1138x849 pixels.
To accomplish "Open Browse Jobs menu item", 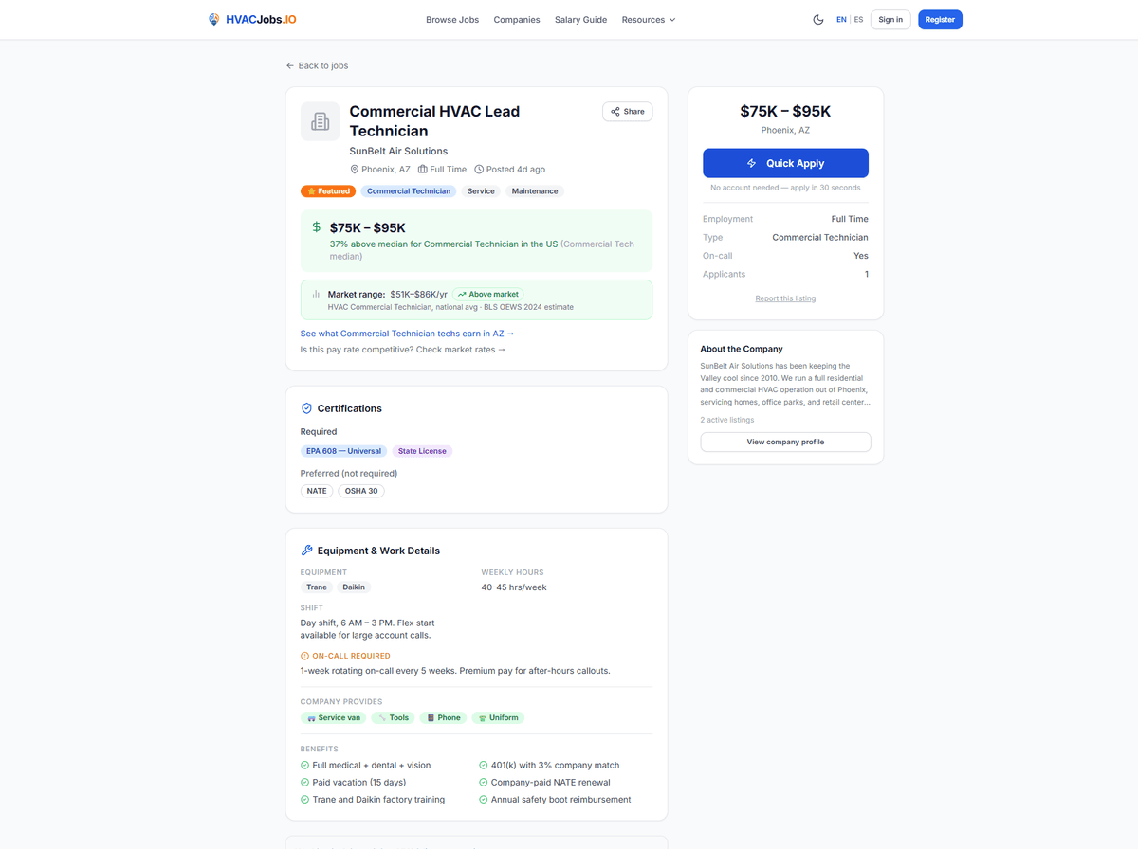I will [452, 20].
